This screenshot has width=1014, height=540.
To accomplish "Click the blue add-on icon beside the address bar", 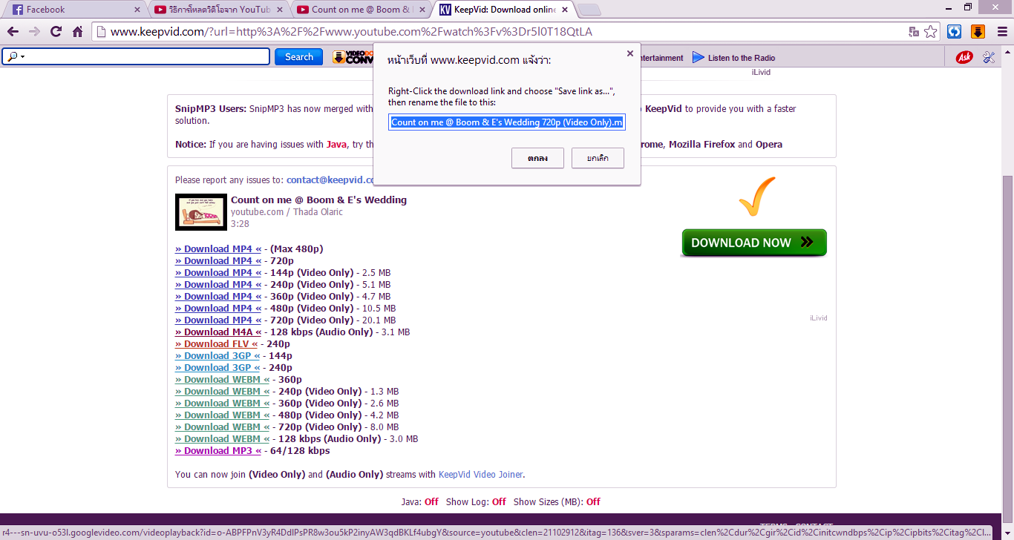I will coord(955,32).
